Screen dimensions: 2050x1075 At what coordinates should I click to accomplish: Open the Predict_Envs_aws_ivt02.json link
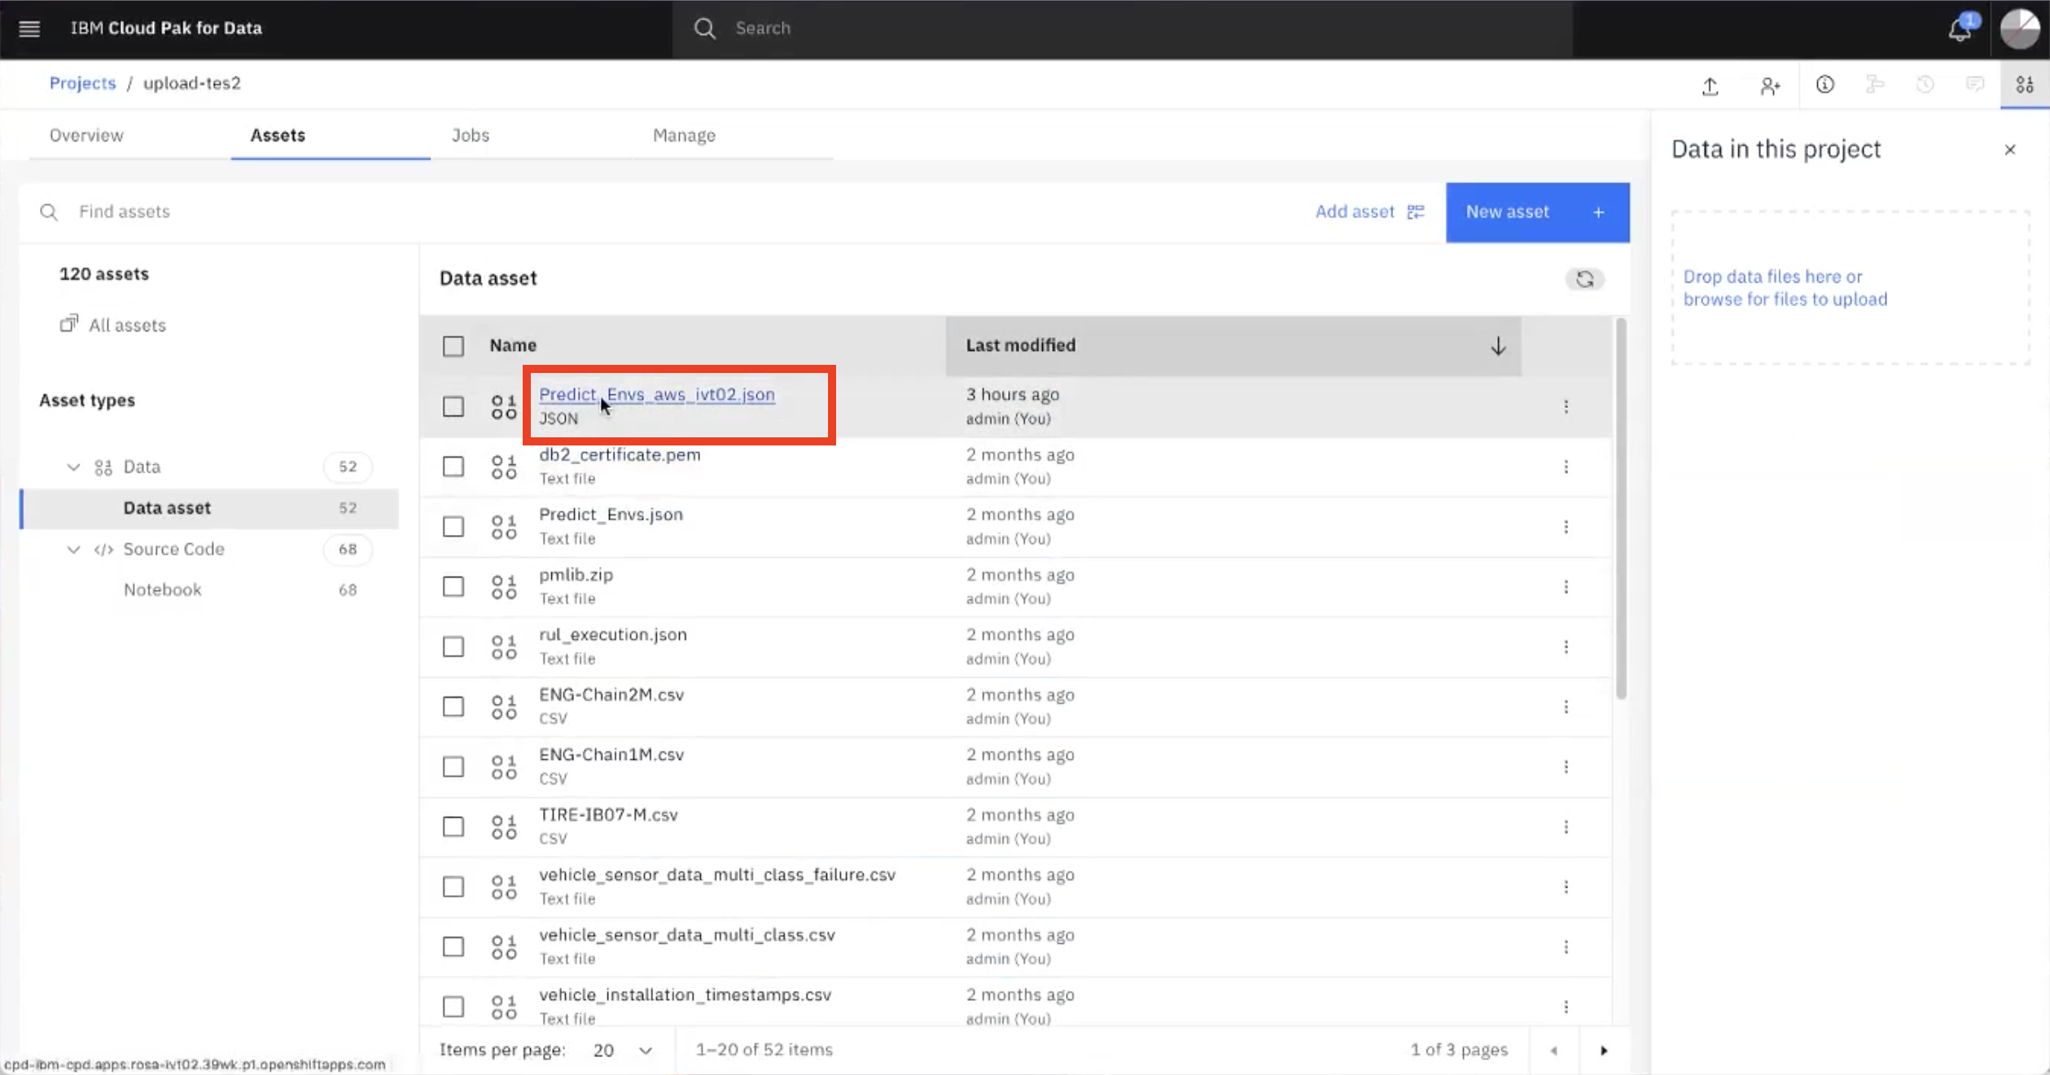click(656, 395)
